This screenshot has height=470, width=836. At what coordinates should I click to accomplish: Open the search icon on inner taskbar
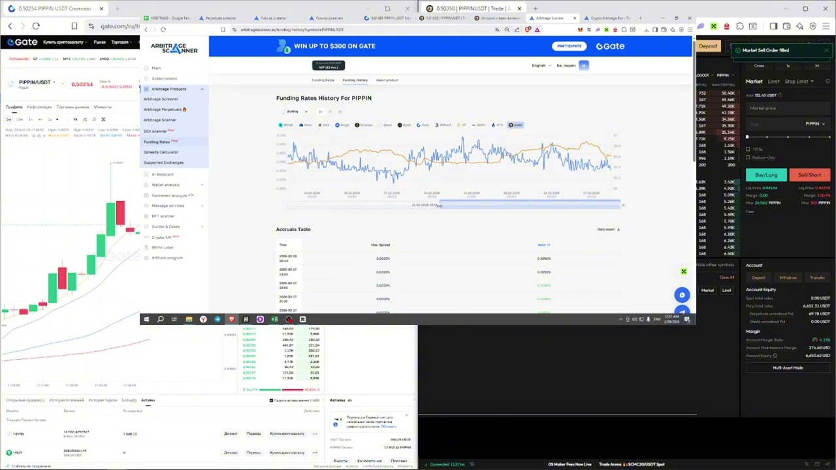[x=160, y=319]
